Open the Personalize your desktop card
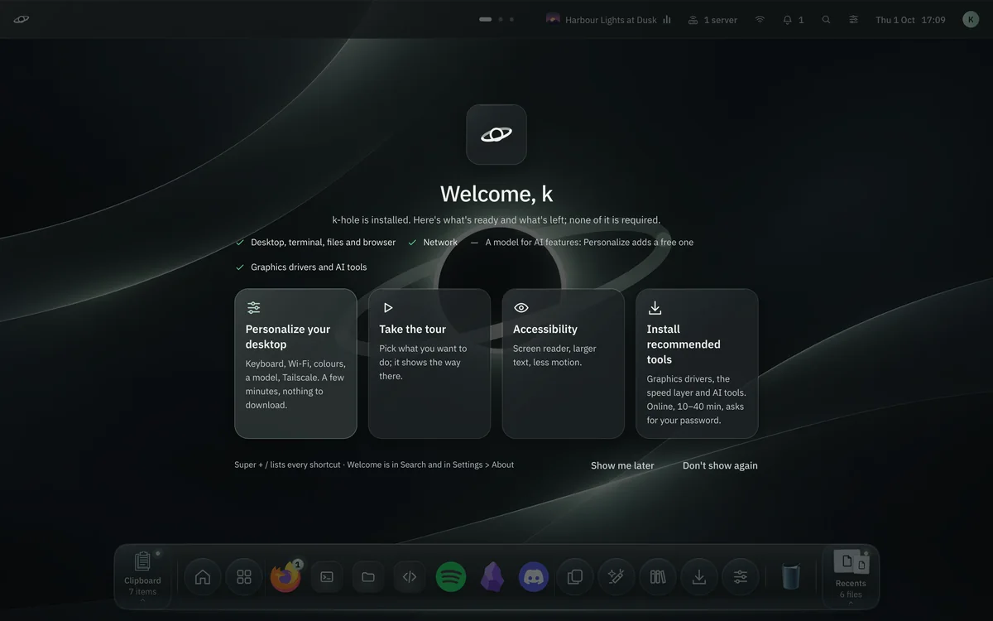 pos(295,363)
